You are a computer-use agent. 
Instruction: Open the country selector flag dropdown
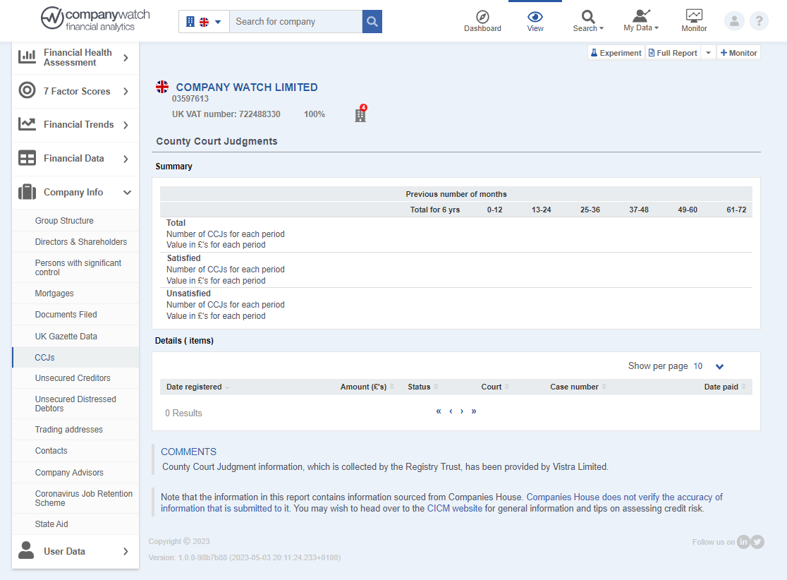coord(204,22)
